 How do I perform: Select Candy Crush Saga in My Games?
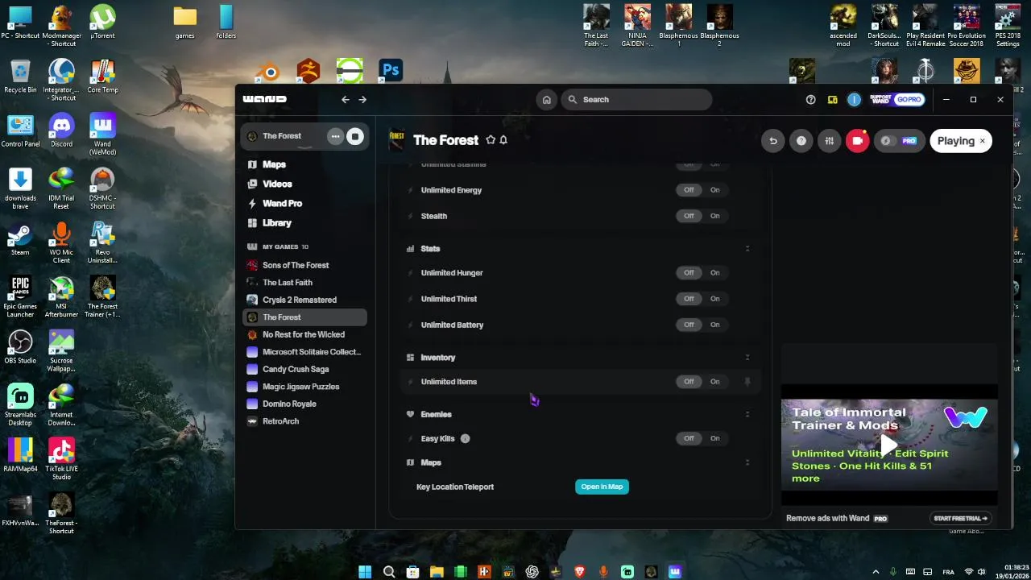304,369
